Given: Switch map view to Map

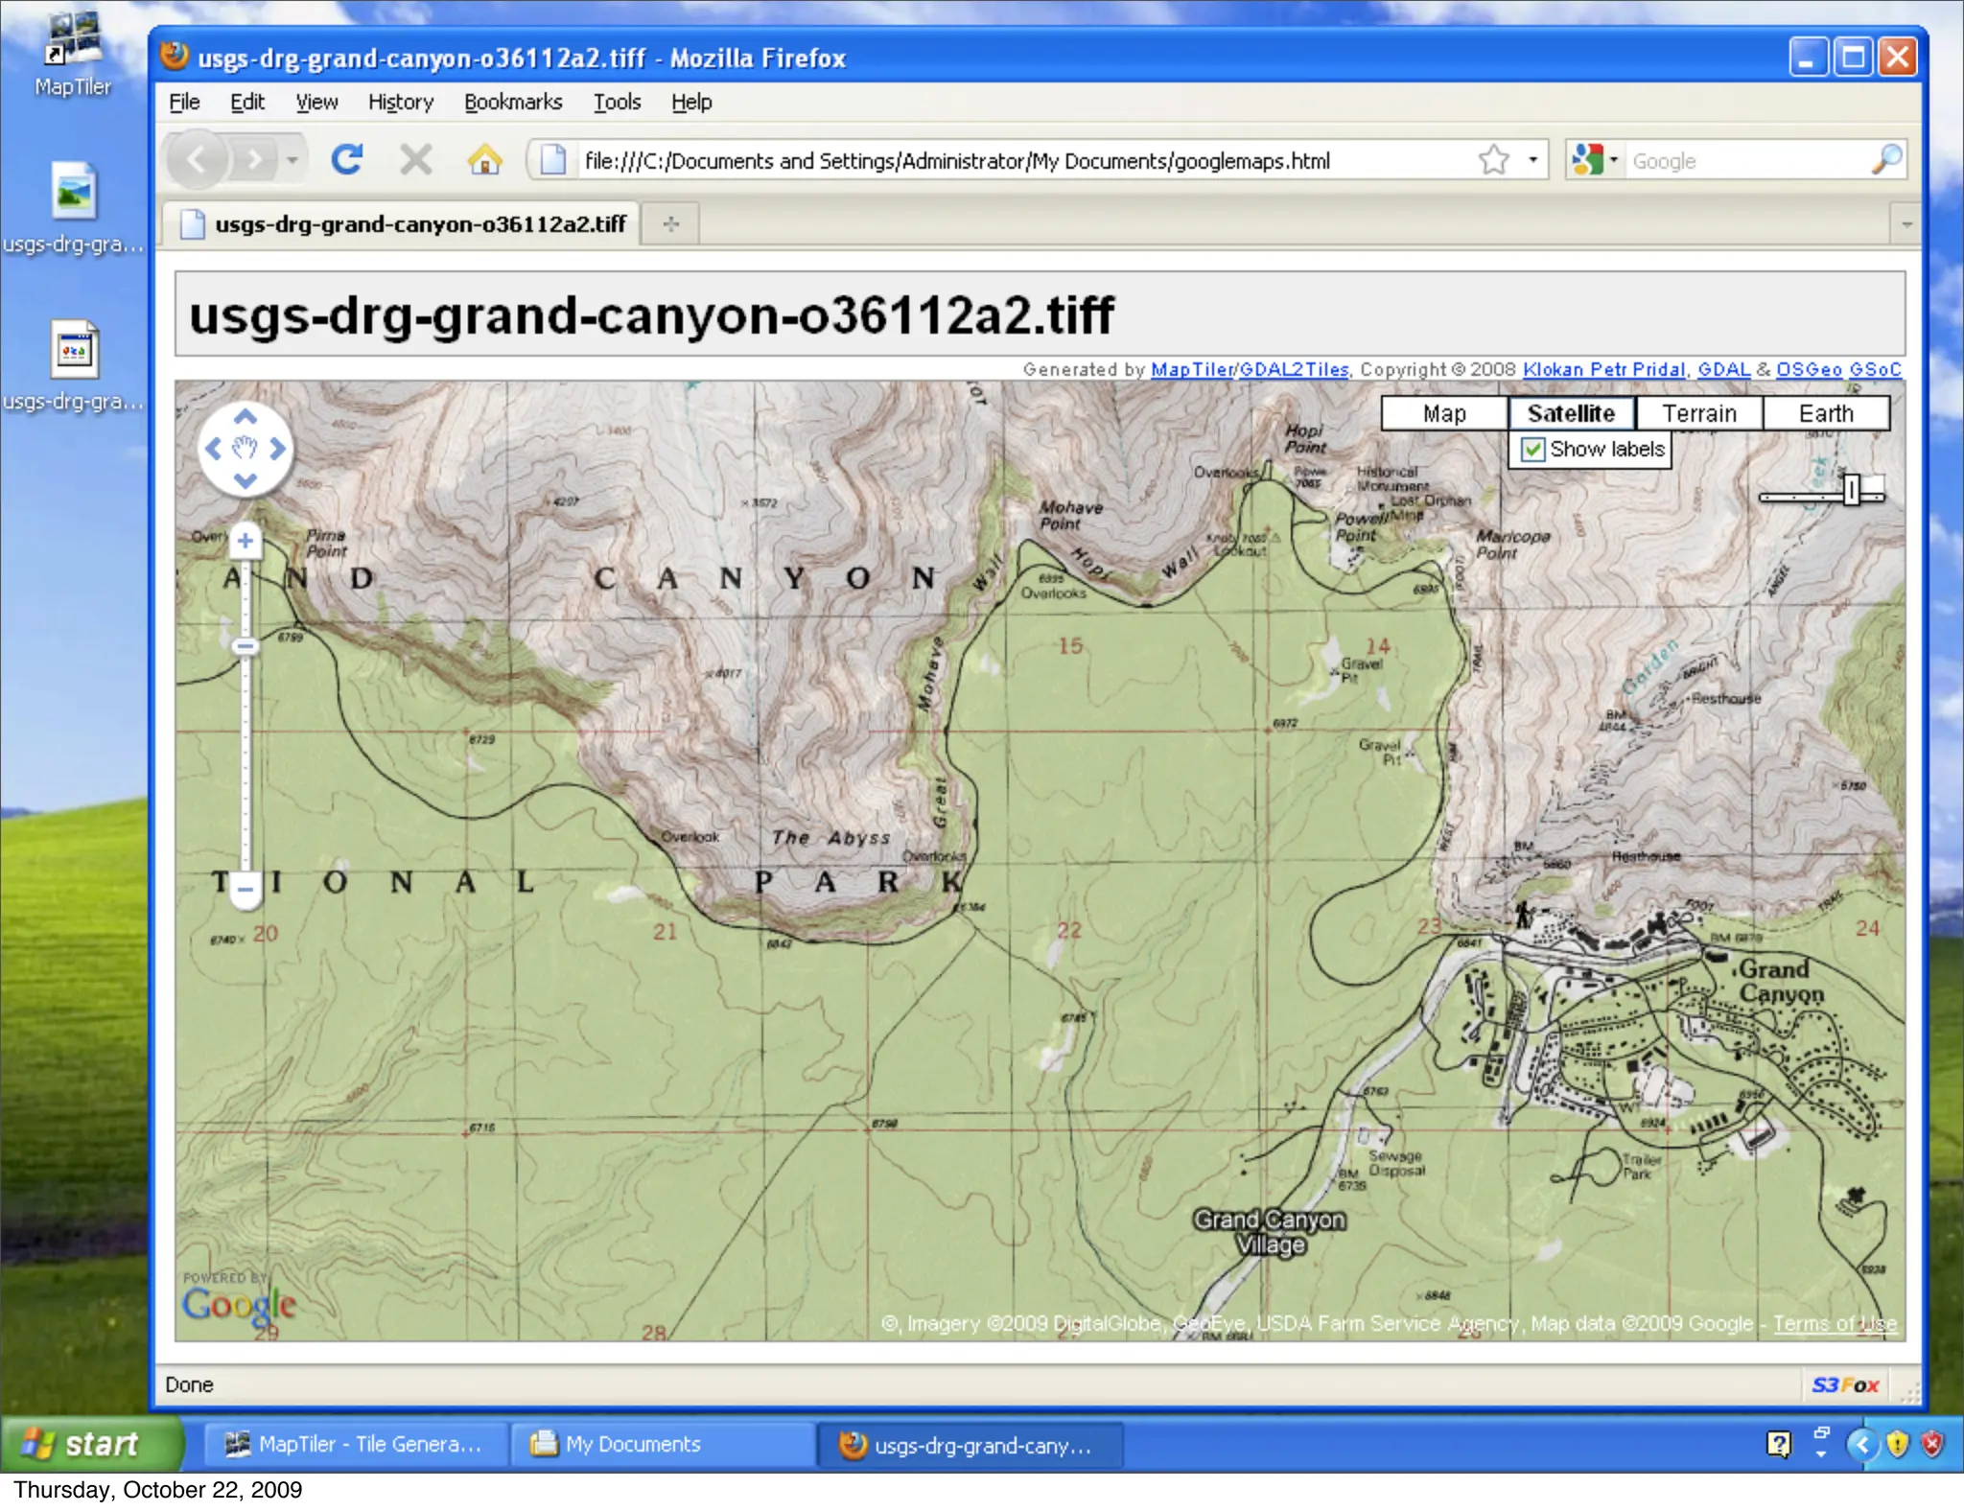Looking at the screenshot, I should click(1443, 413).
